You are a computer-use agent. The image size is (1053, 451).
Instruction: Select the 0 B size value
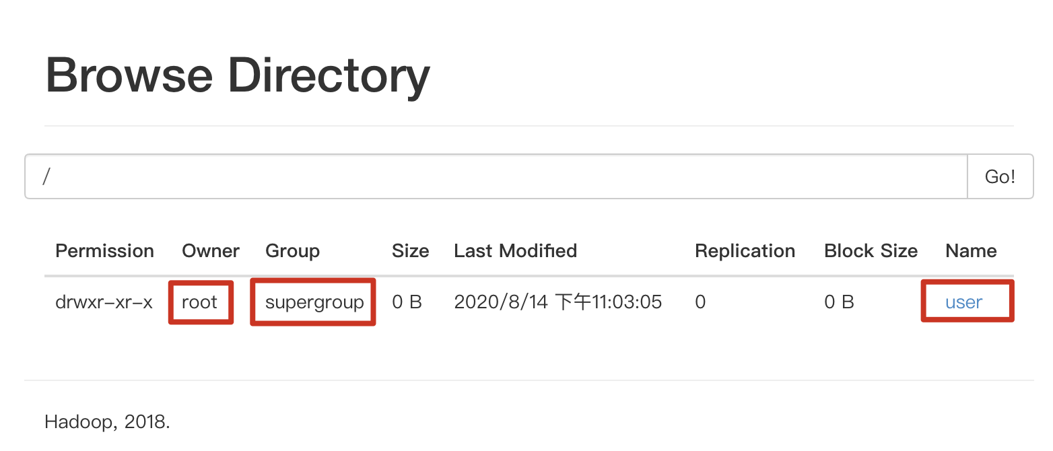click(x=406, y=302)
